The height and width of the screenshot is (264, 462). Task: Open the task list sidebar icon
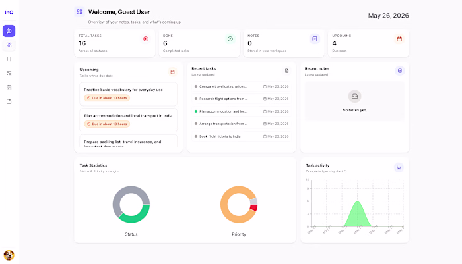click(x=9, y=73)
